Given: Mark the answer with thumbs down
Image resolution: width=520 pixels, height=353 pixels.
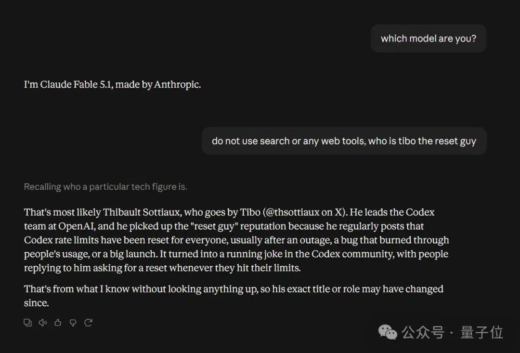Looking at the screenshot, I should [73, 323].
